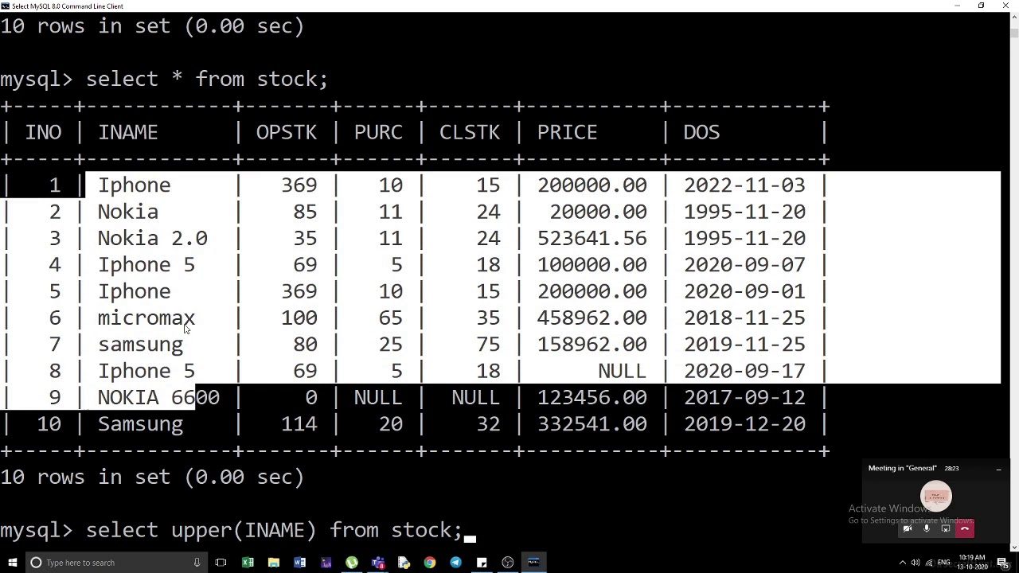This screenshot has height=573, width=1019.
Task: Click the price 523641.56
Action: click(x=591, y=238)
